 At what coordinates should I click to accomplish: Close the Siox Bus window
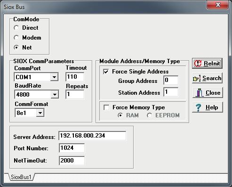coord(218,5)
